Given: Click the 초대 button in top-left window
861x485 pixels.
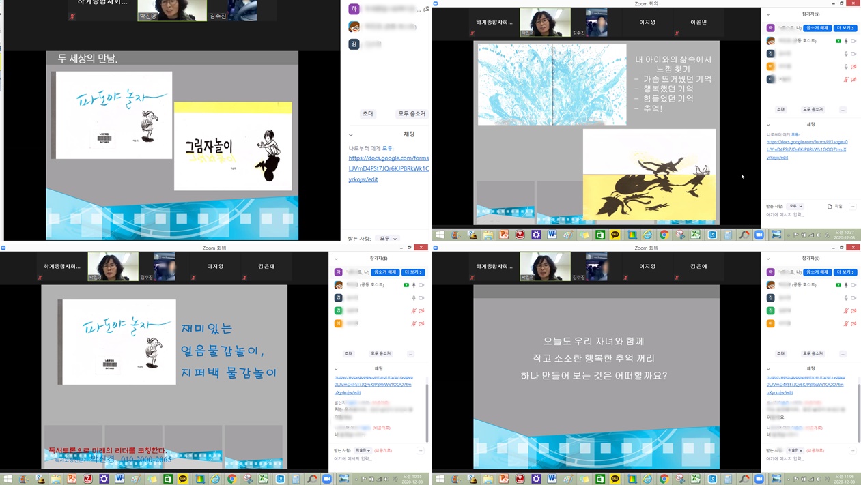Looking at the screenshot, I should pyautogui.click(x=367, y=114).
